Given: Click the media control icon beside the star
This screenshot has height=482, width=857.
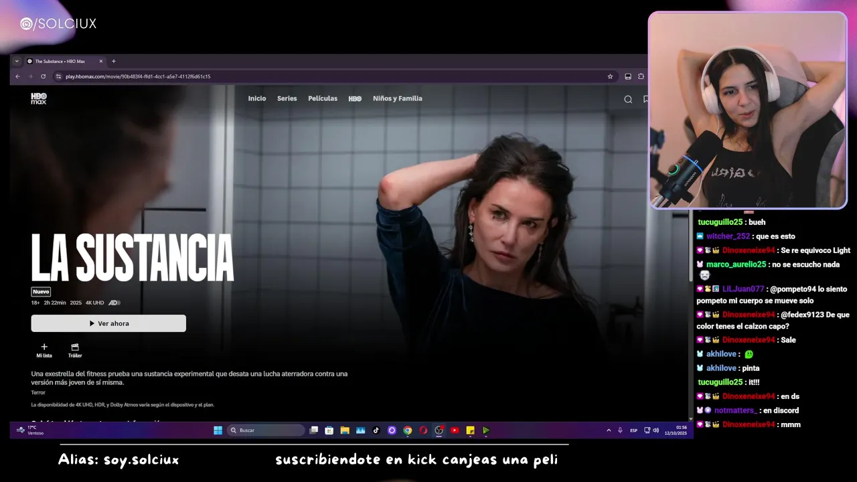Looking at the screenshot, I should click(x=628, y=76).
